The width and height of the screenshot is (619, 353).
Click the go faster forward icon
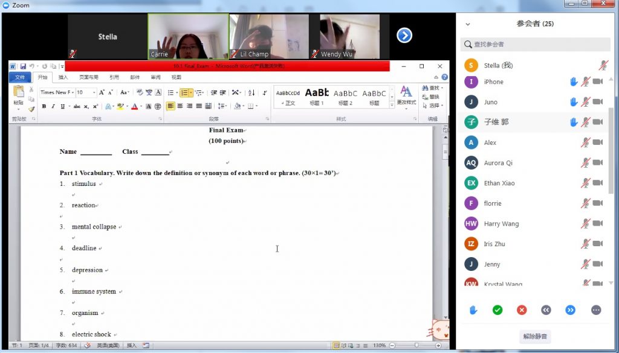tap(571, 310)
